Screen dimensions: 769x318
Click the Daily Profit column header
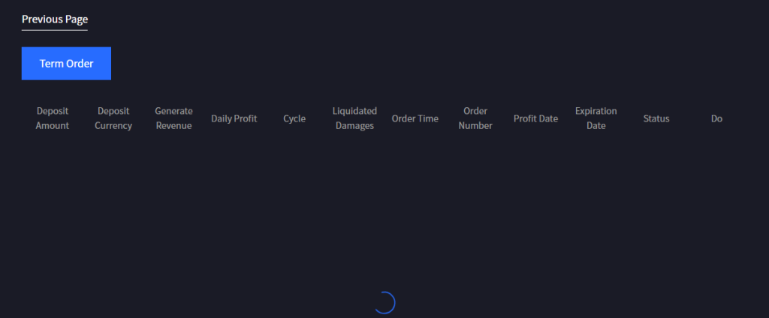[234, 118]
